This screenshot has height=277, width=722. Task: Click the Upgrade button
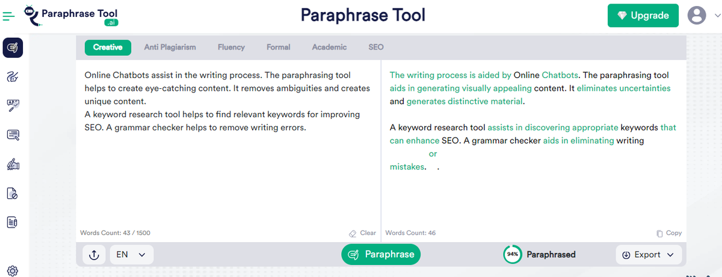[x=643, y=16]
